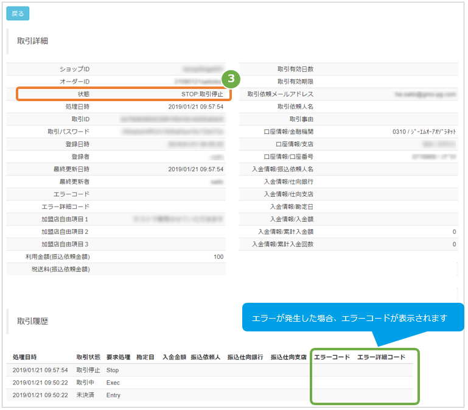Click the 最終更新者 label
This screenshot has height=410, width=468.
(74, 182)
